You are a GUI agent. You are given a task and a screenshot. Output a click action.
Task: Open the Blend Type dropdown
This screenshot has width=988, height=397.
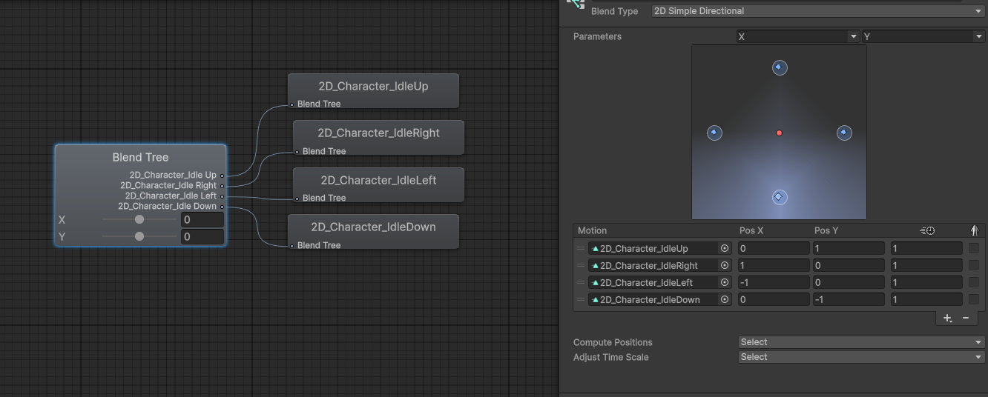pos(817,11)
